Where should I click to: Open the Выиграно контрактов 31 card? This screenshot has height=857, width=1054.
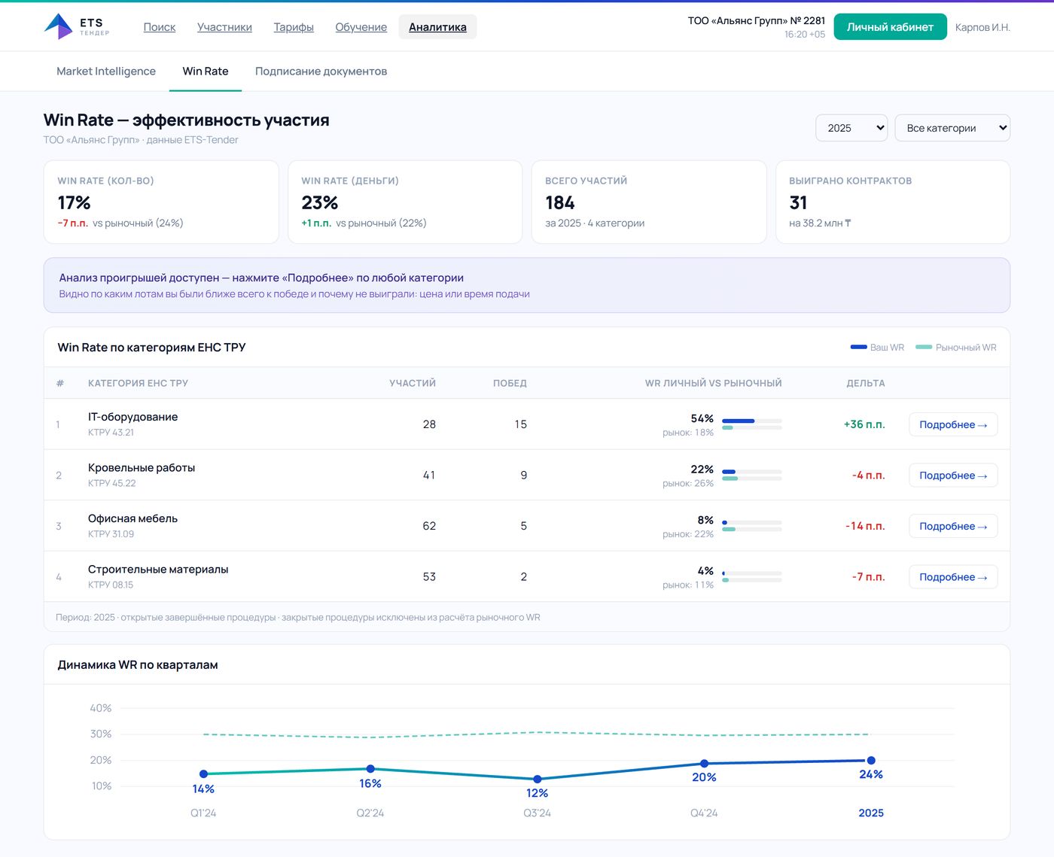(x=893, y=202)
